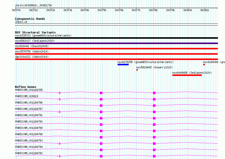Click the blue nsv4176258 variant bar

[x=123, y=65]
